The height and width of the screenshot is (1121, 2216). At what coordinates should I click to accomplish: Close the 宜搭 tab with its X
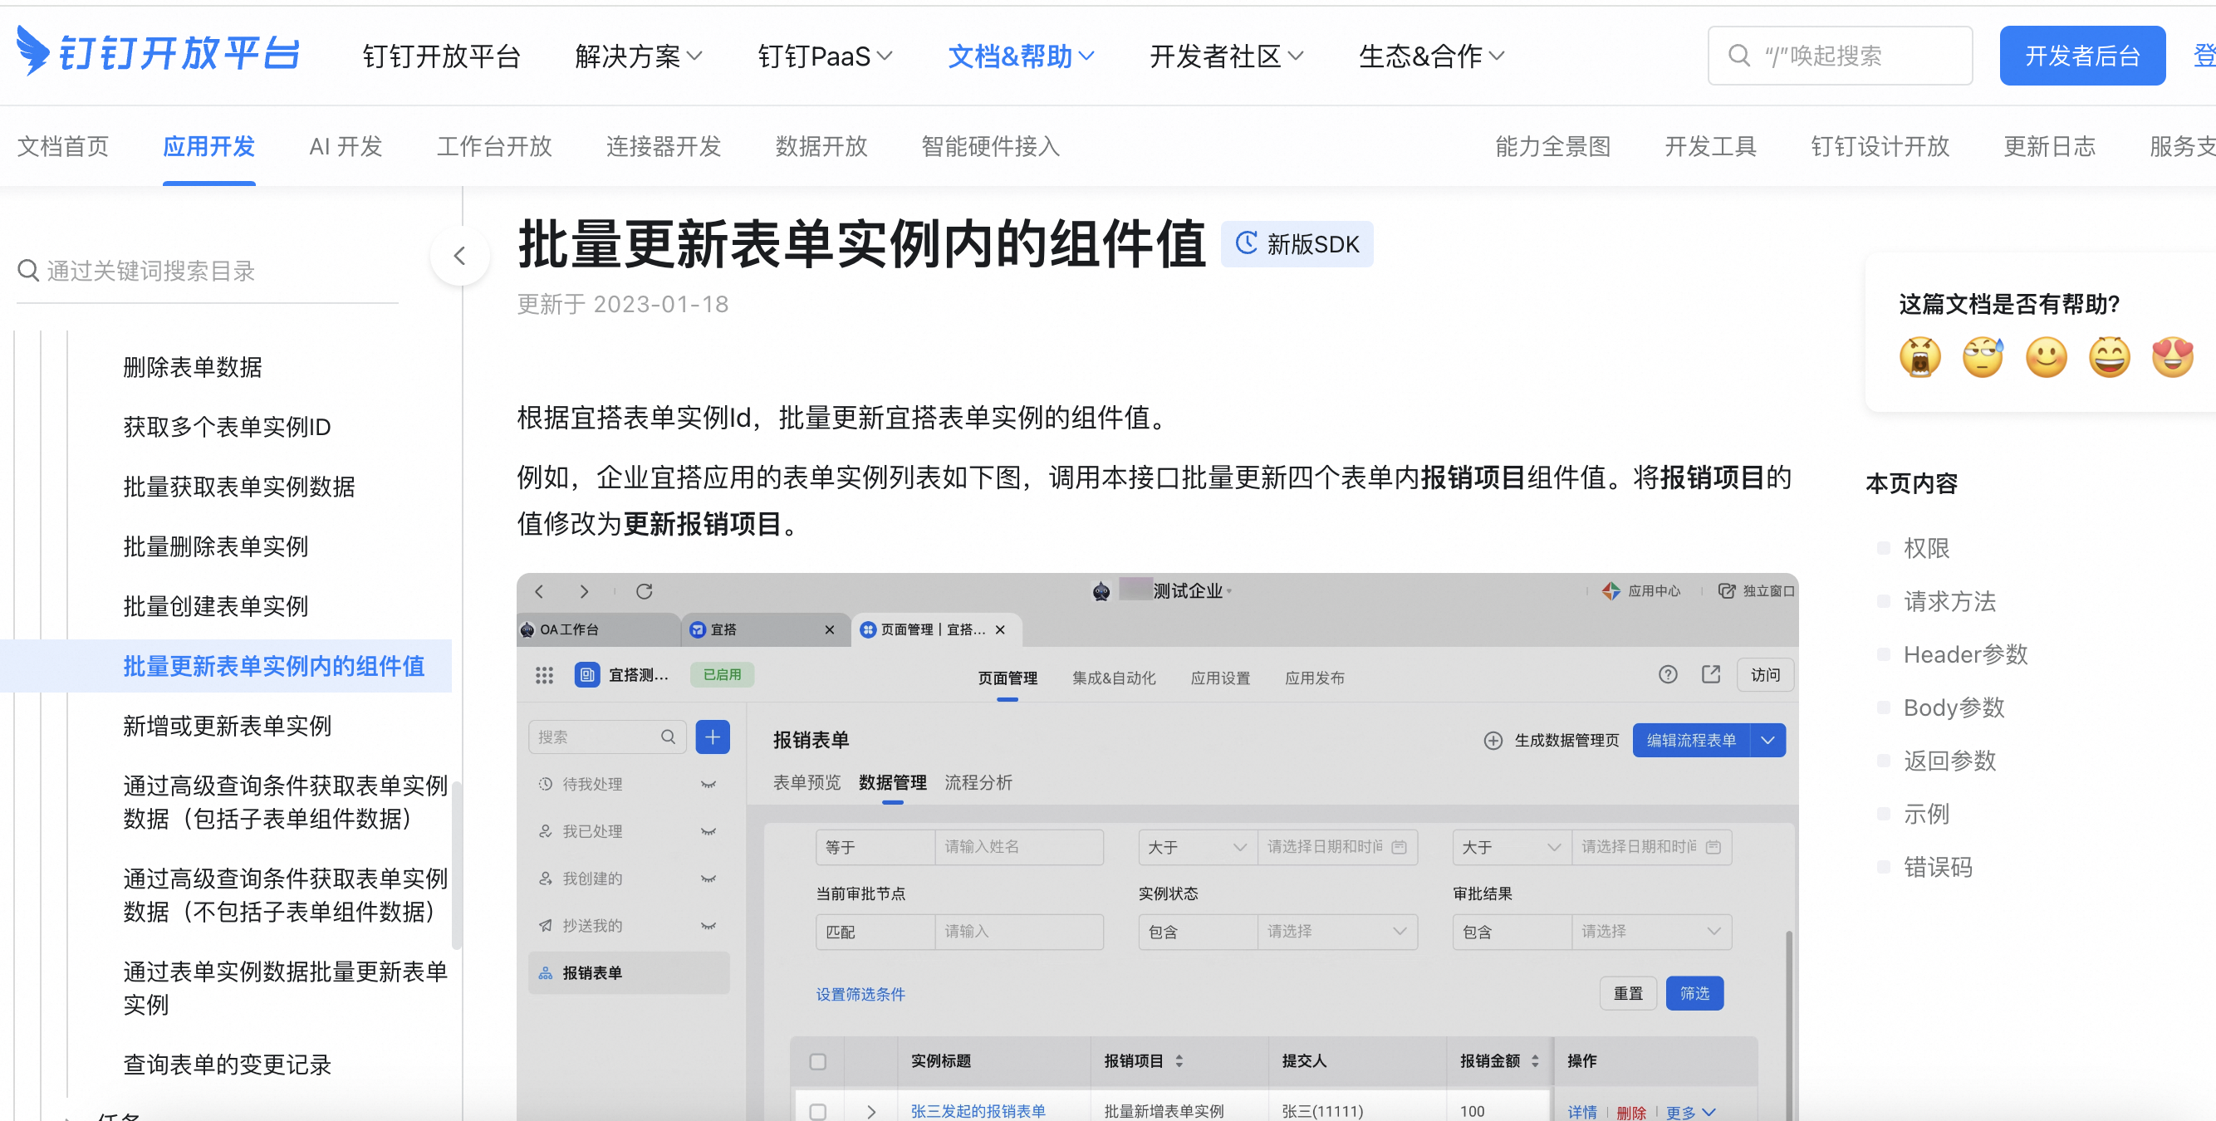coord(829,629)
